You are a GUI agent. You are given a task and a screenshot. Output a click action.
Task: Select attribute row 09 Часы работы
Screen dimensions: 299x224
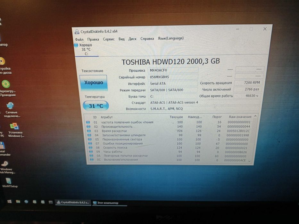pyautogui.click(x=169, y=152)
